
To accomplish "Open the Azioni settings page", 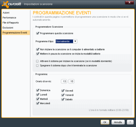I will pos(6,13).
